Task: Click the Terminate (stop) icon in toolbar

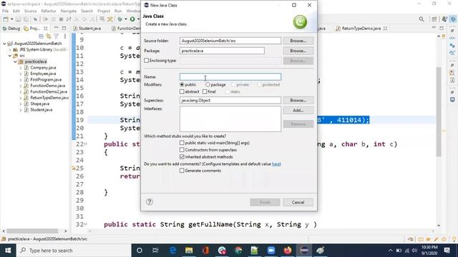Action: point(61,19)
